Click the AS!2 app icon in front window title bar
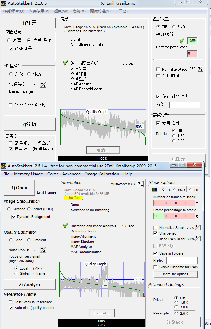Screen dimensions: 211x329 [x=4, y=166]
